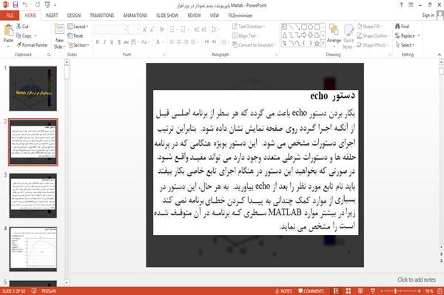Click the 70% zoom level
Viewport: 444px width, 295px height.
point(429,291)
